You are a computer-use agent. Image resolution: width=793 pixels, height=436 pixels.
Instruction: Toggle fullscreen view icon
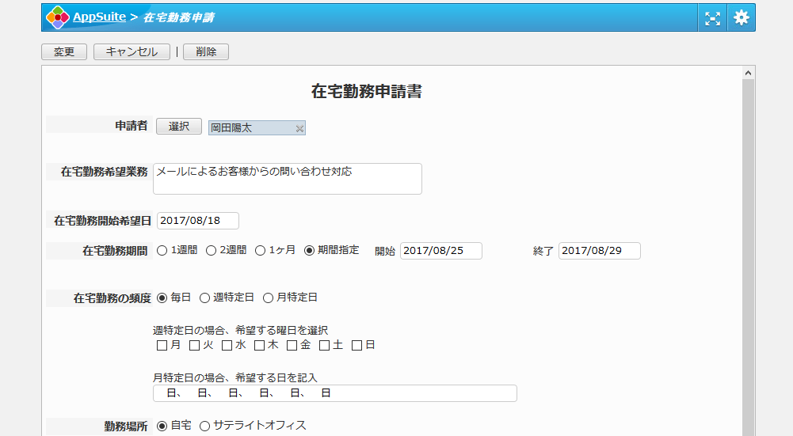coord(712,17)
